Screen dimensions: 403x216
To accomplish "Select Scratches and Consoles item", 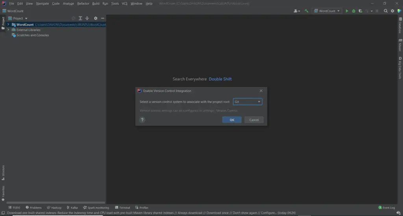I will [32, 35].
